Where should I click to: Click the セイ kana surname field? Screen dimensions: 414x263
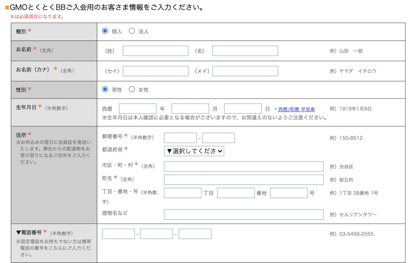156,71
